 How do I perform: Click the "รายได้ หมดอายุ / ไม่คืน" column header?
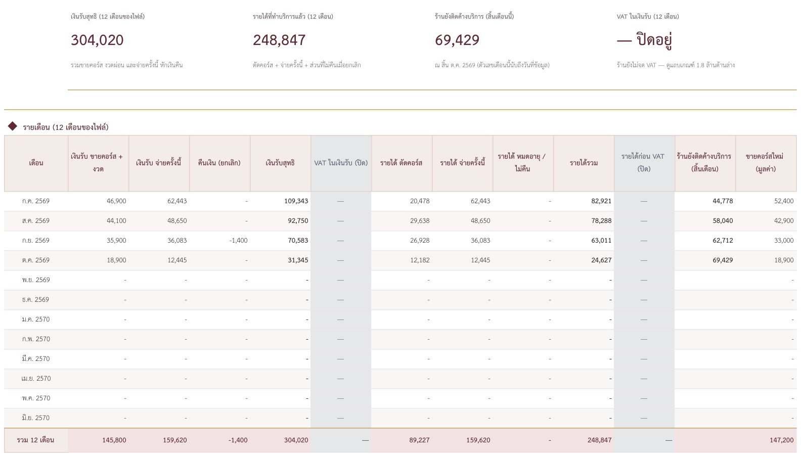point(523,163)
